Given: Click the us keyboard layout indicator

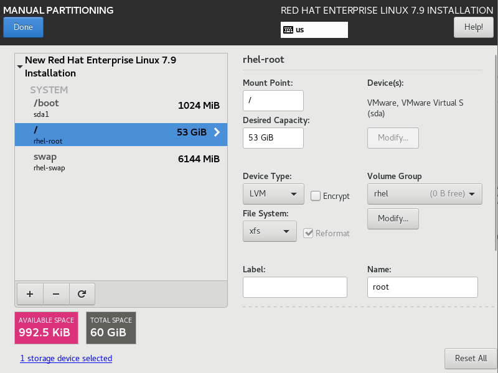Looking at the screenshot, I should (314, 30).
